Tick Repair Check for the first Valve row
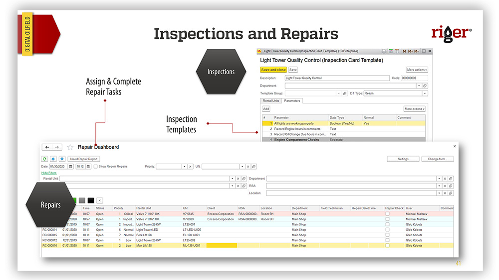 click(x=387, y=214)
